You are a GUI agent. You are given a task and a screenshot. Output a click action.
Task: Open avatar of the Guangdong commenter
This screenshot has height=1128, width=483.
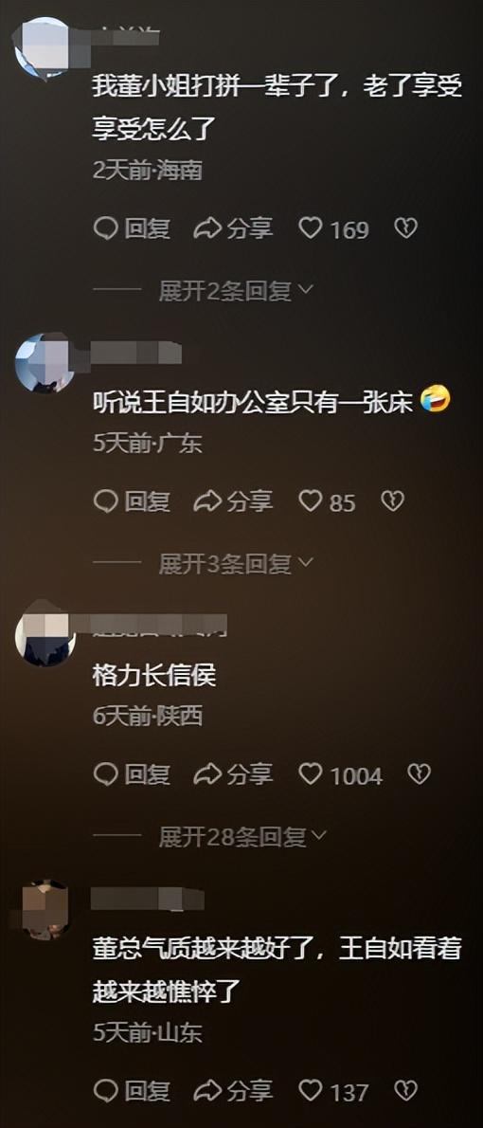[45, 363]
